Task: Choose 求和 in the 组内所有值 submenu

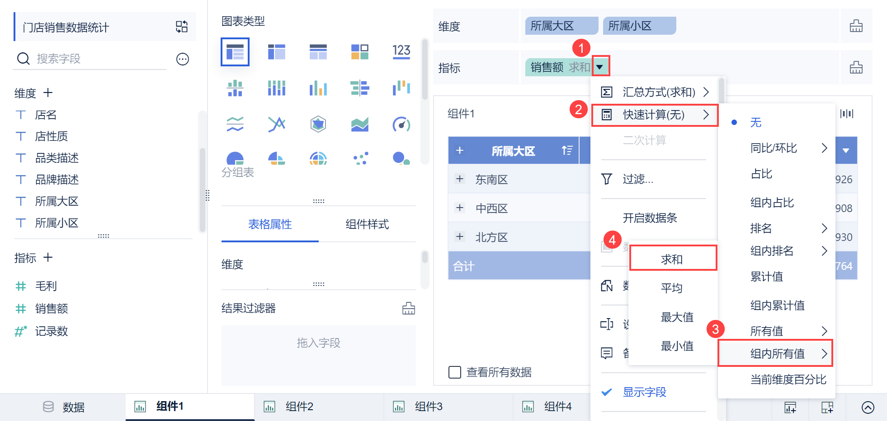Action: tap(673, 259)
